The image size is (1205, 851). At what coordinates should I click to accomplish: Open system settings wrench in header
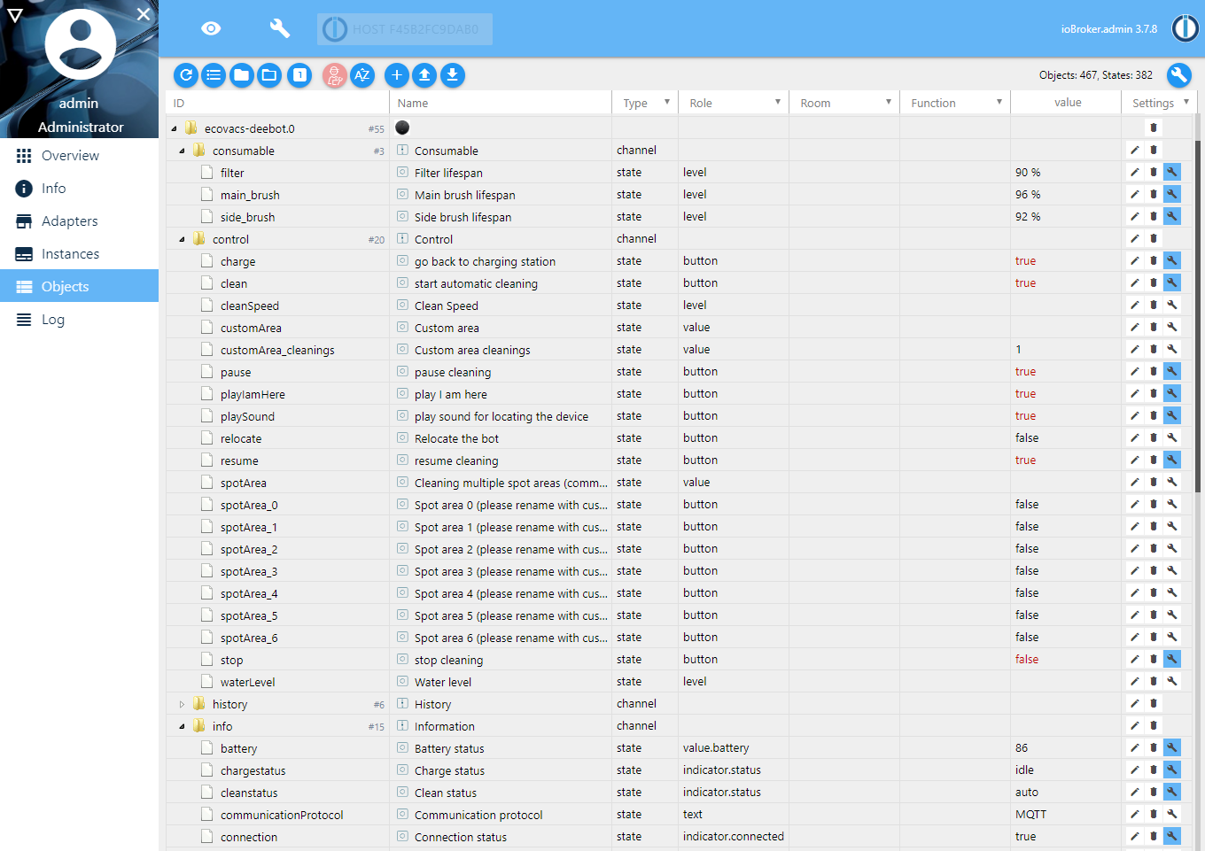280,28
